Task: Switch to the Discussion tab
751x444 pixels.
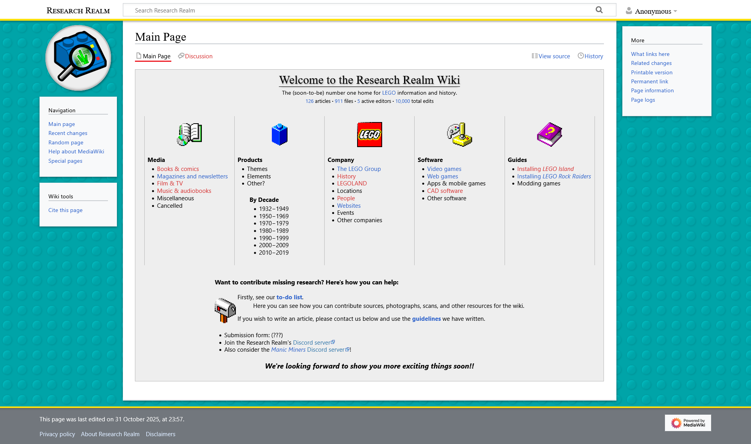Action: pyautogui.click(x=198, y=56)
